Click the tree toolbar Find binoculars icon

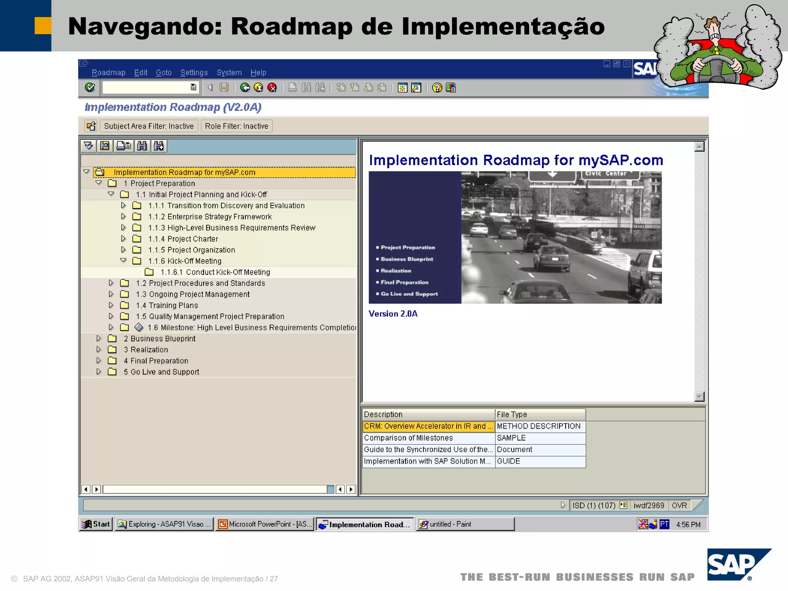tap(142, 146)
